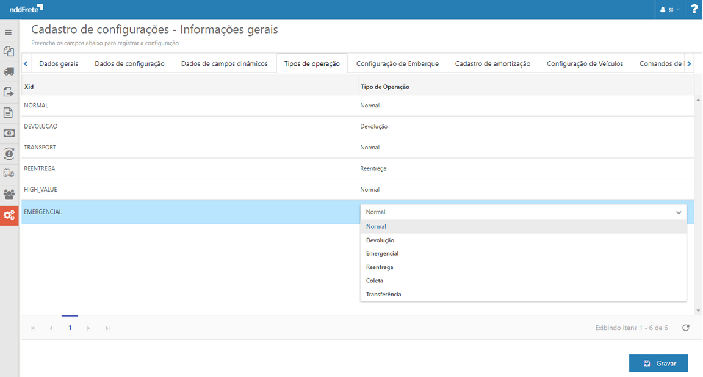Click the export arrow icon in sidebar
The height and width of the screenshot is (377, 703).
[x=9, y=92]
